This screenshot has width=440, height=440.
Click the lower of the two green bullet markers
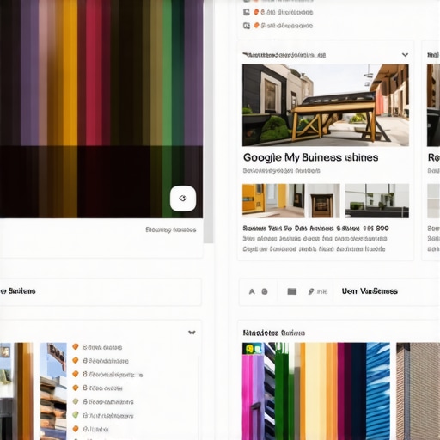(76, 414)
